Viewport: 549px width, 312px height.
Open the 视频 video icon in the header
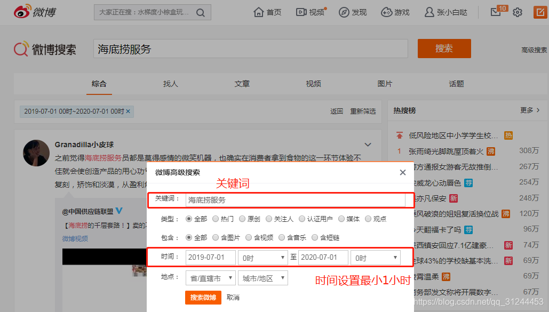pyautogui.click(x=301, y=12)
